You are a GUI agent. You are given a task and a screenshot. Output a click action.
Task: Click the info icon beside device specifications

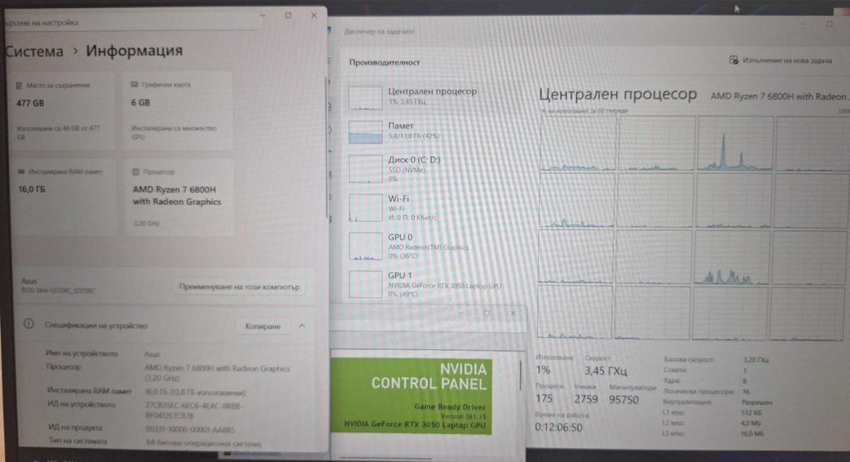(x=29, y=324)
